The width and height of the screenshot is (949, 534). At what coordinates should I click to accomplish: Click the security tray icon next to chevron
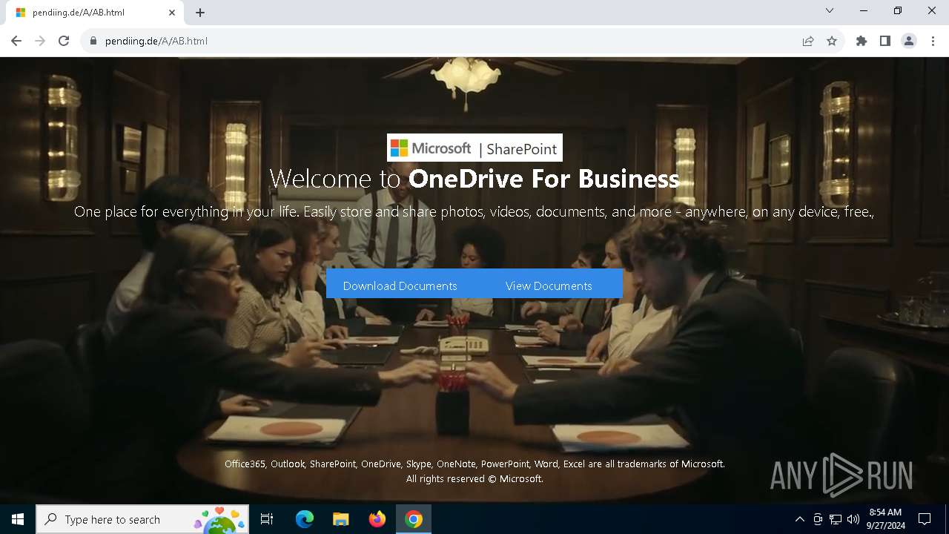tap(818, 519)
